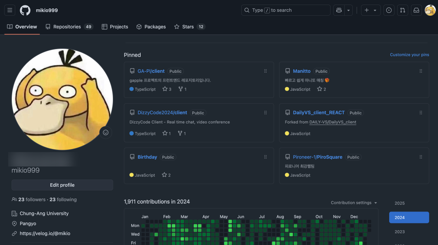View stargazers of Birthday repository
The height and width of the screenshot is (245, 438).
[166, 175]
